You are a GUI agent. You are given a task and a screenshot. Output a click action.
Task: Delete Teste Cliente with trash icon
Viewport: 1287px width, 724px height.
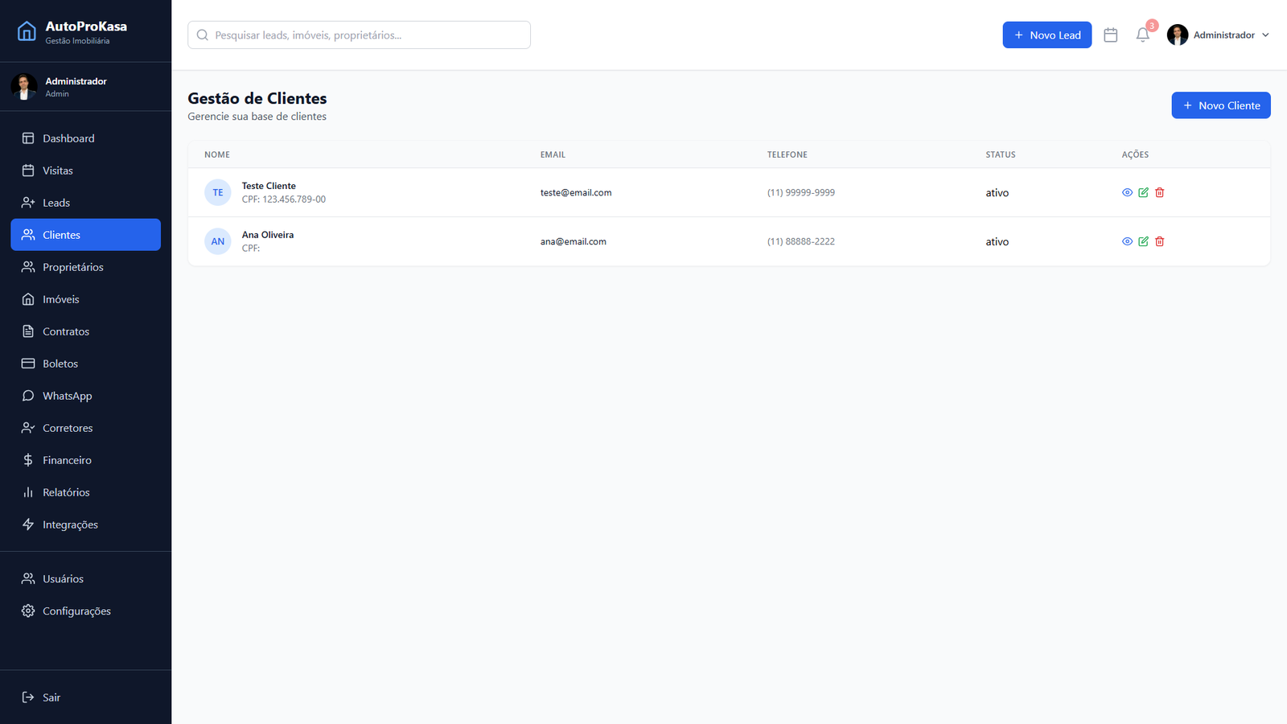click(x=1159, y=192)
